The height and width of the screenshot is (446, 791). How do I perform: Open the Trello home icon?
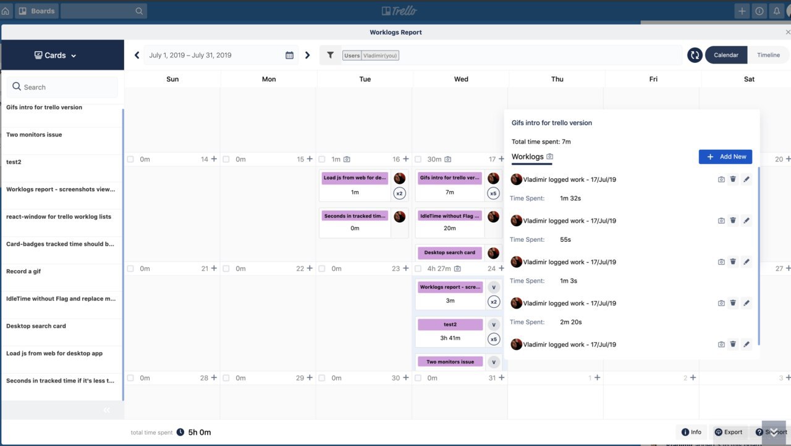click(6, 11)
